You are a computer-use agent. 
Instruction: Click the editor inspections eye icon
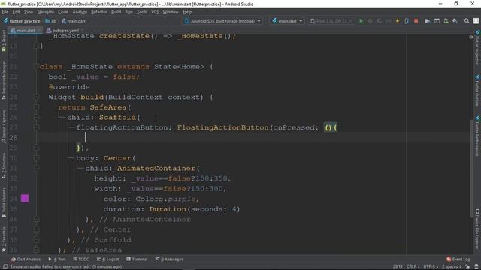(x=471, y=37)
